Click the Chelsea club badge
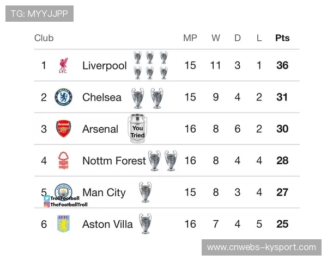The image size is (327, 261). [x=63, y=97]
